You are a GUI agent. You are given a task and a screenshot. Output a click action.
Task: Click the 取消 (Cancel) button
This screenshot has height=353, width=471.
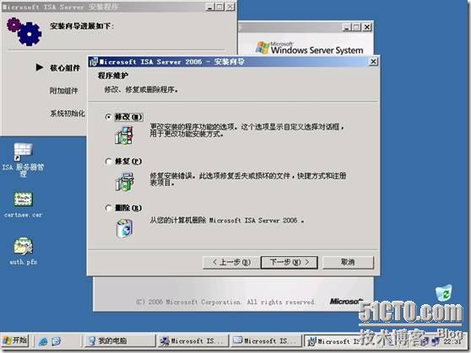point(348,262)
